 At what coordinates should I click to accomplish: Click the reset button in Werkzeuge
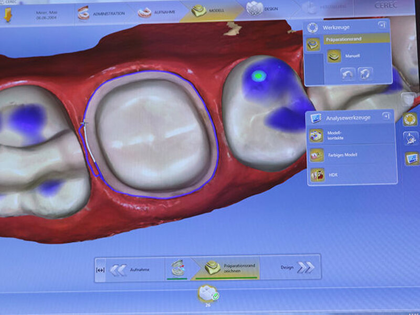(365, 72)
